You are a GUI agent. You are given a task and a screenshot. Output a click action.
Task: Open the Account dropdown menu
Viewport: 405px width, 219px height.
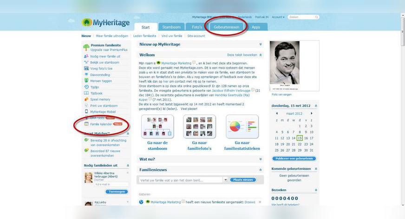coord(278,17)
